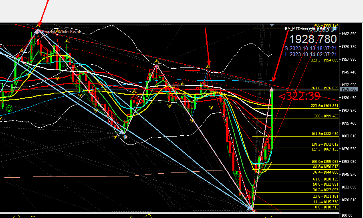Select the 100.0=1855.068 Fibonacci level label
This screenshot has width=363, height=218.
(325, 161)
